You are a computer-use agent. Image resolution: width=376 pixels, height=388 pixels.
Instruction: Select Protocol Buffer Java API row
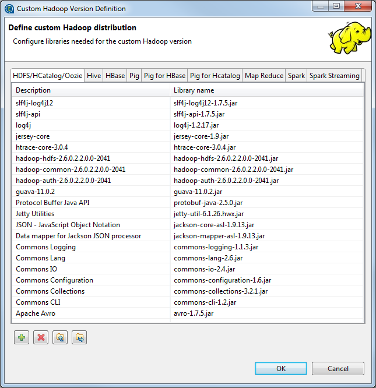coord(52,203)
